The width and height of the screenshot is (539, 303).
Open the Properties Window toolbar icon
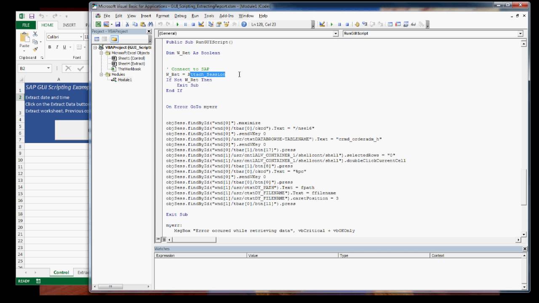point(219,24)
